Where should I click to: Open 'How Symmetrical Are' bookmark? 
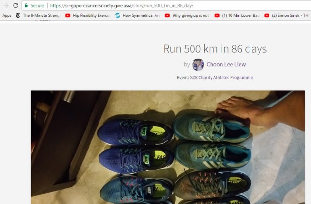tap(141, 16)
